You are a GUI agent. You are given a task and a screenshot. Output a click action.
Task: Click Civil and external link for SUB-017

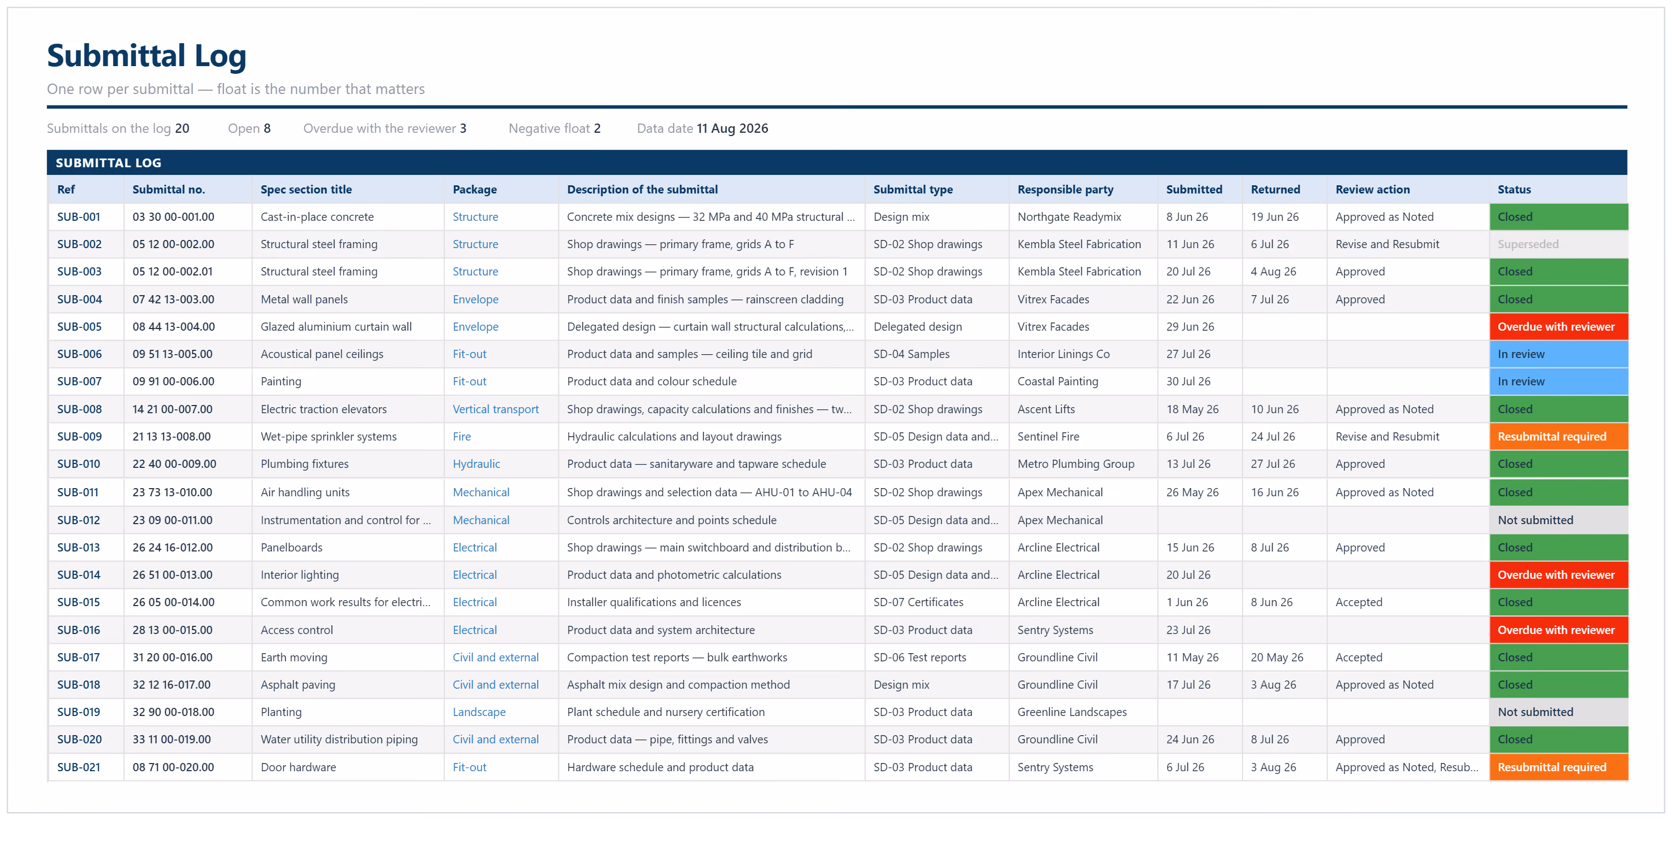point(495,658)
